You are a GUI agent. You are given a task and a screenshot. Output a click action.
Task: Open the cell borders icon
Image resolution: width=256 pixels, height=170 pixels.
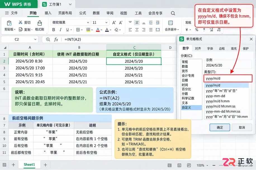(x=78, y=29)
